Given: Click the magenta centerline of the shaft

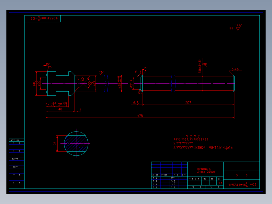Looking at the screenshot, I should pyautogui.click(x=139, y=83).
